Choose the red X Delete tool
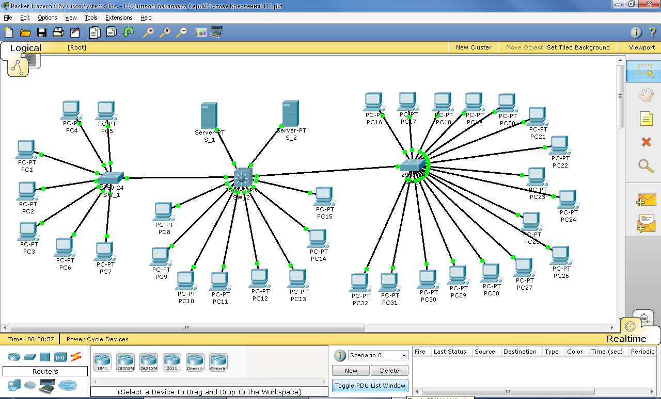 [646, 142]
